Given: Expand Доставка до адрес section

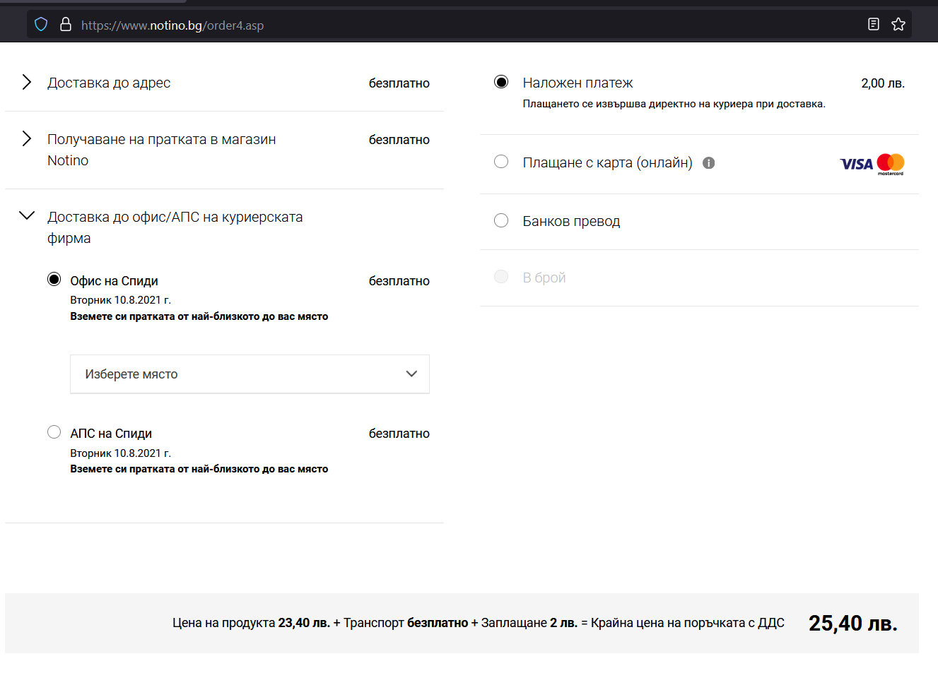Looking at the screenshot, I should coord(27,83).
